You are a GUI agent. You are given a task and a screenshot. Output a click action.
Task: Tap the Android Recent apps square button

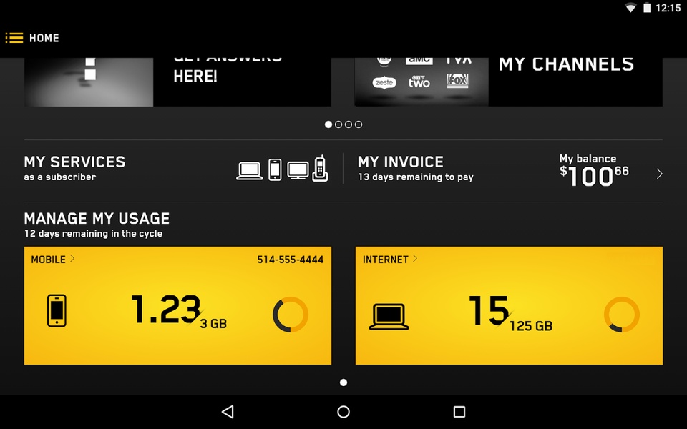(x=459, y=412)
